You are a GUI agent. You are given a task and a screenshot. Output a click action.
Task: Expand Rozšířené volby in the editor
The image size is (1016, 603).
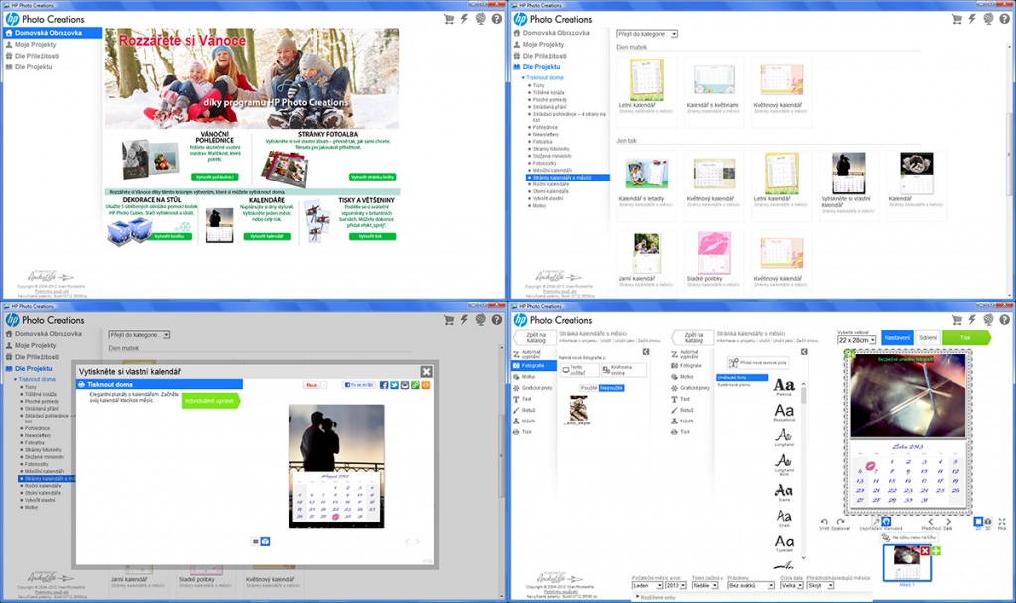[655, 598]
